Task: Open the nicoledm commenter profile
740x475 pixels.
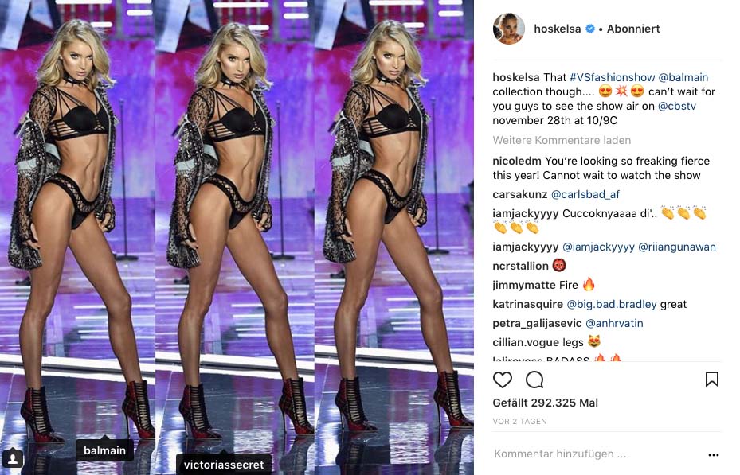Action: tap(517, 162)
